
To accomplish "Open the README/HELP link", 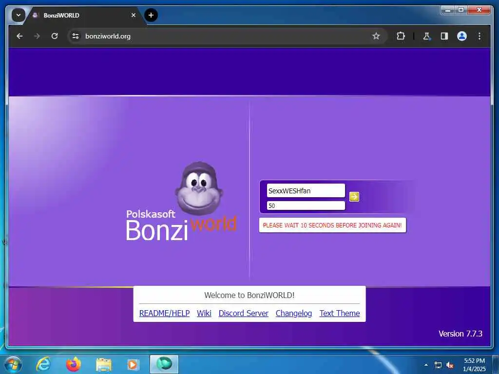I will 164,313.
